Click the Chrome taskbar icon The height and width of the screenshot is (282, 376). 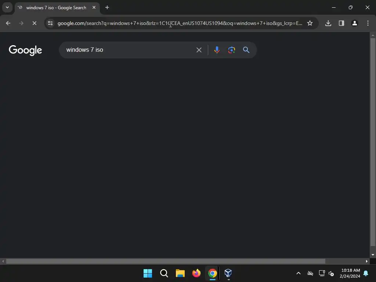(x=213, y=273)
